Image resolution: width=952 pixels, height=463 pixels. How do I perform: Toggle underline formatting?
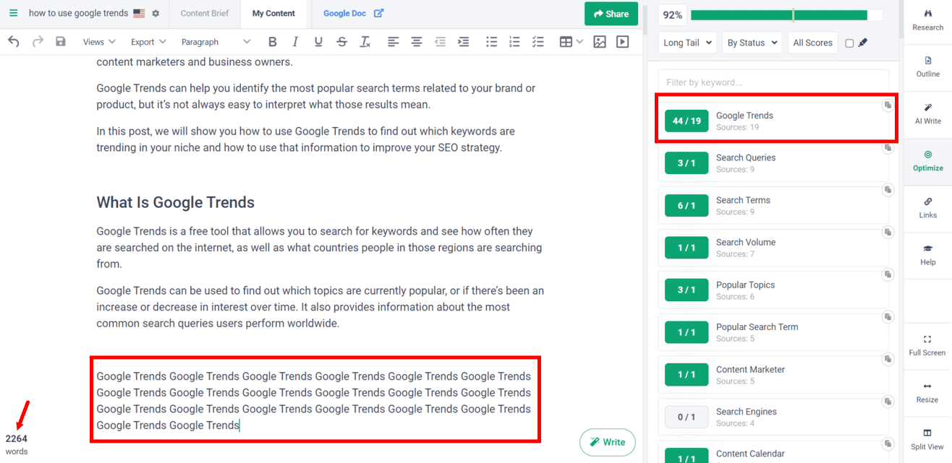318,42
